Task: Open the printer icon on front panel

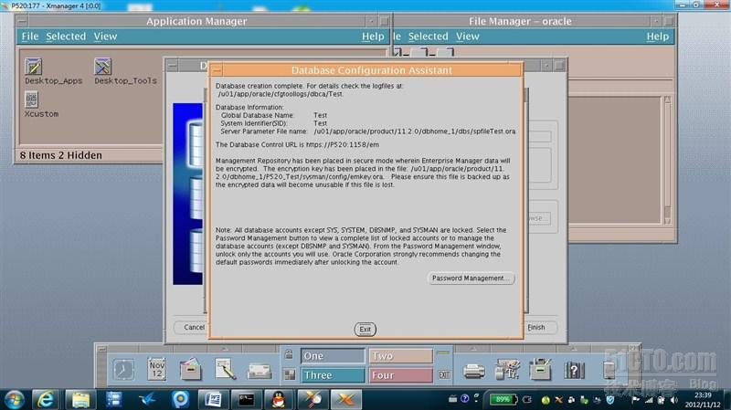Action: pos(474,372)
